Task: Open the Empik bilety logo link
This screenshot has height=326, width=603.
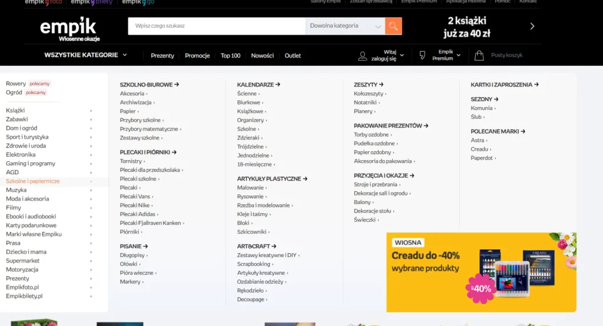Action: pyautogui.click(x=91, y=2)
